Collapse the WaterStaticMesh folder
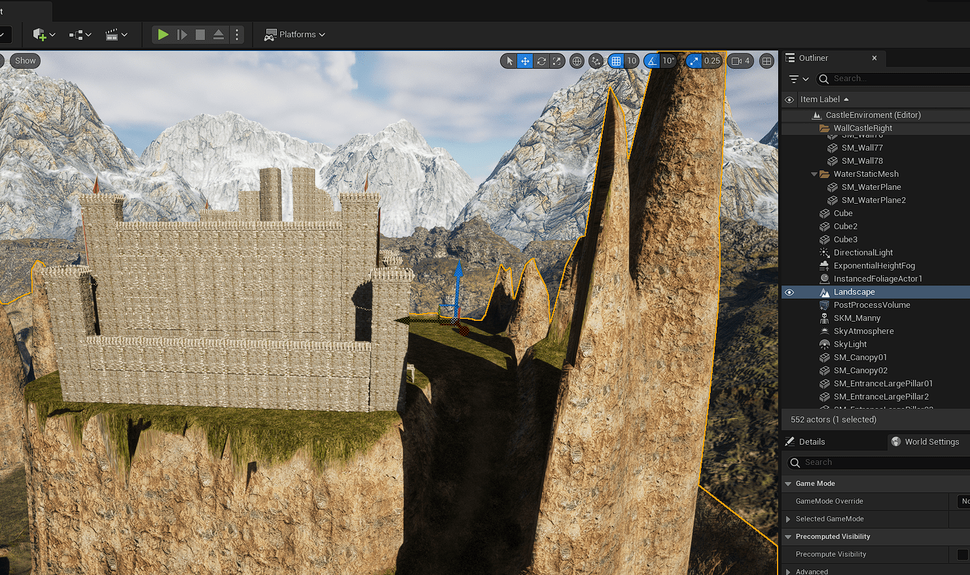 point(814,174)
